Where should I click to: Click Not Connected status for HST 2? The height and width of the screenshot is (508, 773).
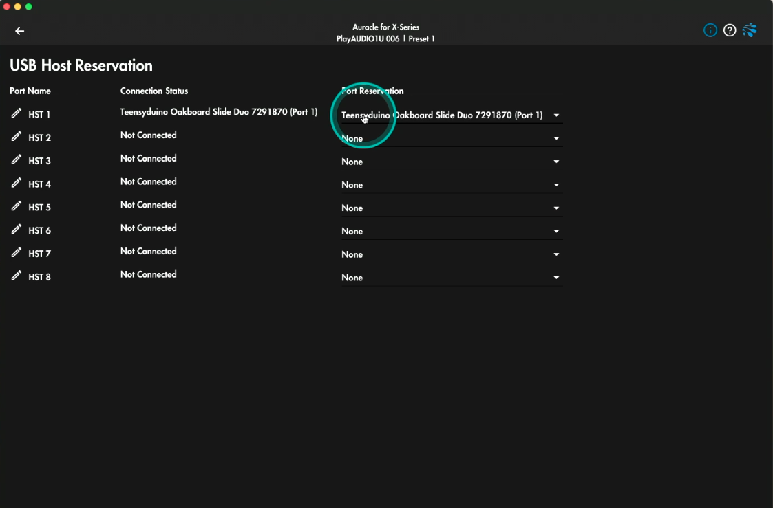coord(149,135)
